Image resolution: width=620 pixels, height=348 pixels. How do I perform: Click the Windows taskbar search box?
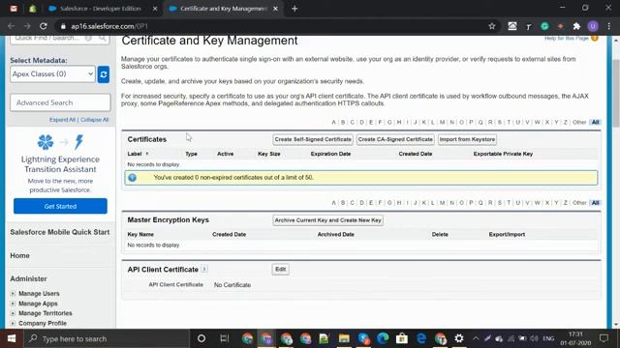click(x=107, y=338)
